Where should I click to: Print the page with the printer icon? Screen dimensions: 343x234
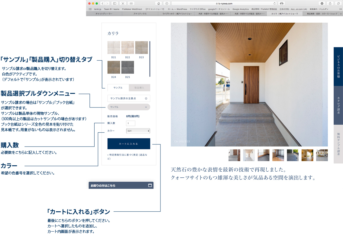click(282, 4)
